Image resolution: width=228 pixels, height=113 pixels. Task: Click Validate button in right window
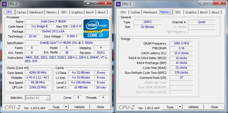point(193,107)
